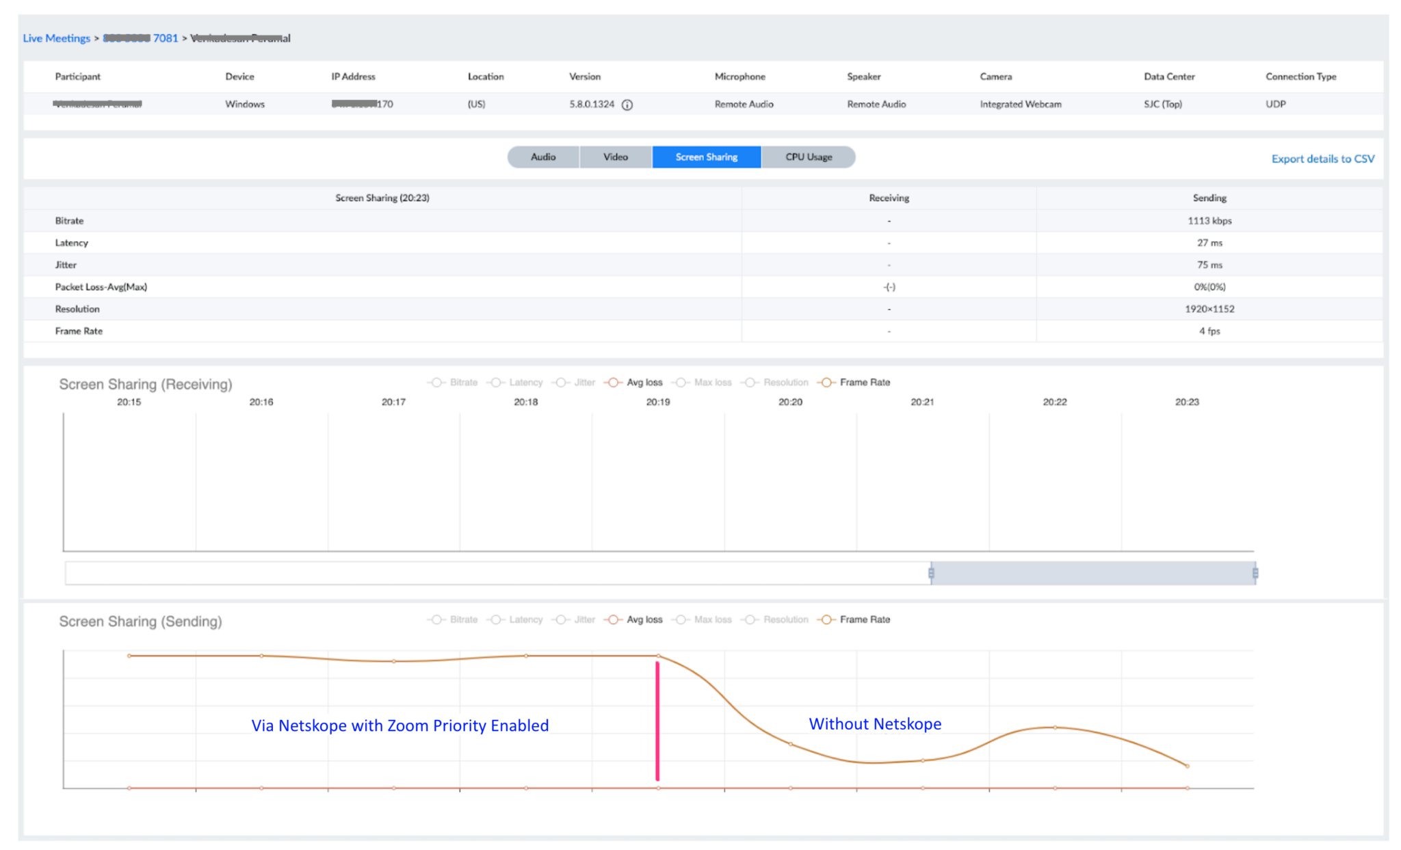Switch to the Audio tab
1401x850 pixels.
pos(542,157)
